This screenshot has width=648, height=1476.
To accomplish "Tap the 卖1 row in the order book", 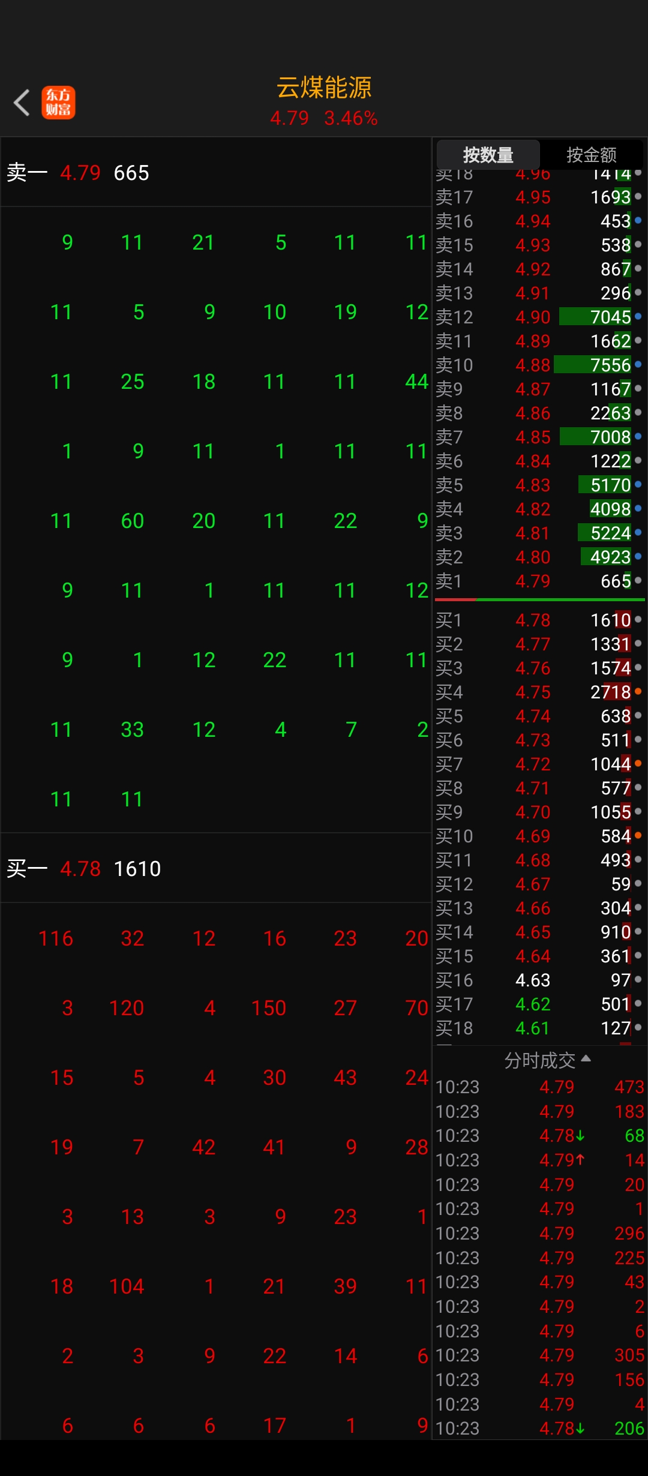I will (x=539, y=581).
